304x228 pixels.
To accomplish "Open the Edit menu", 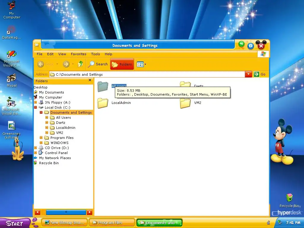I will pos(50,54).
